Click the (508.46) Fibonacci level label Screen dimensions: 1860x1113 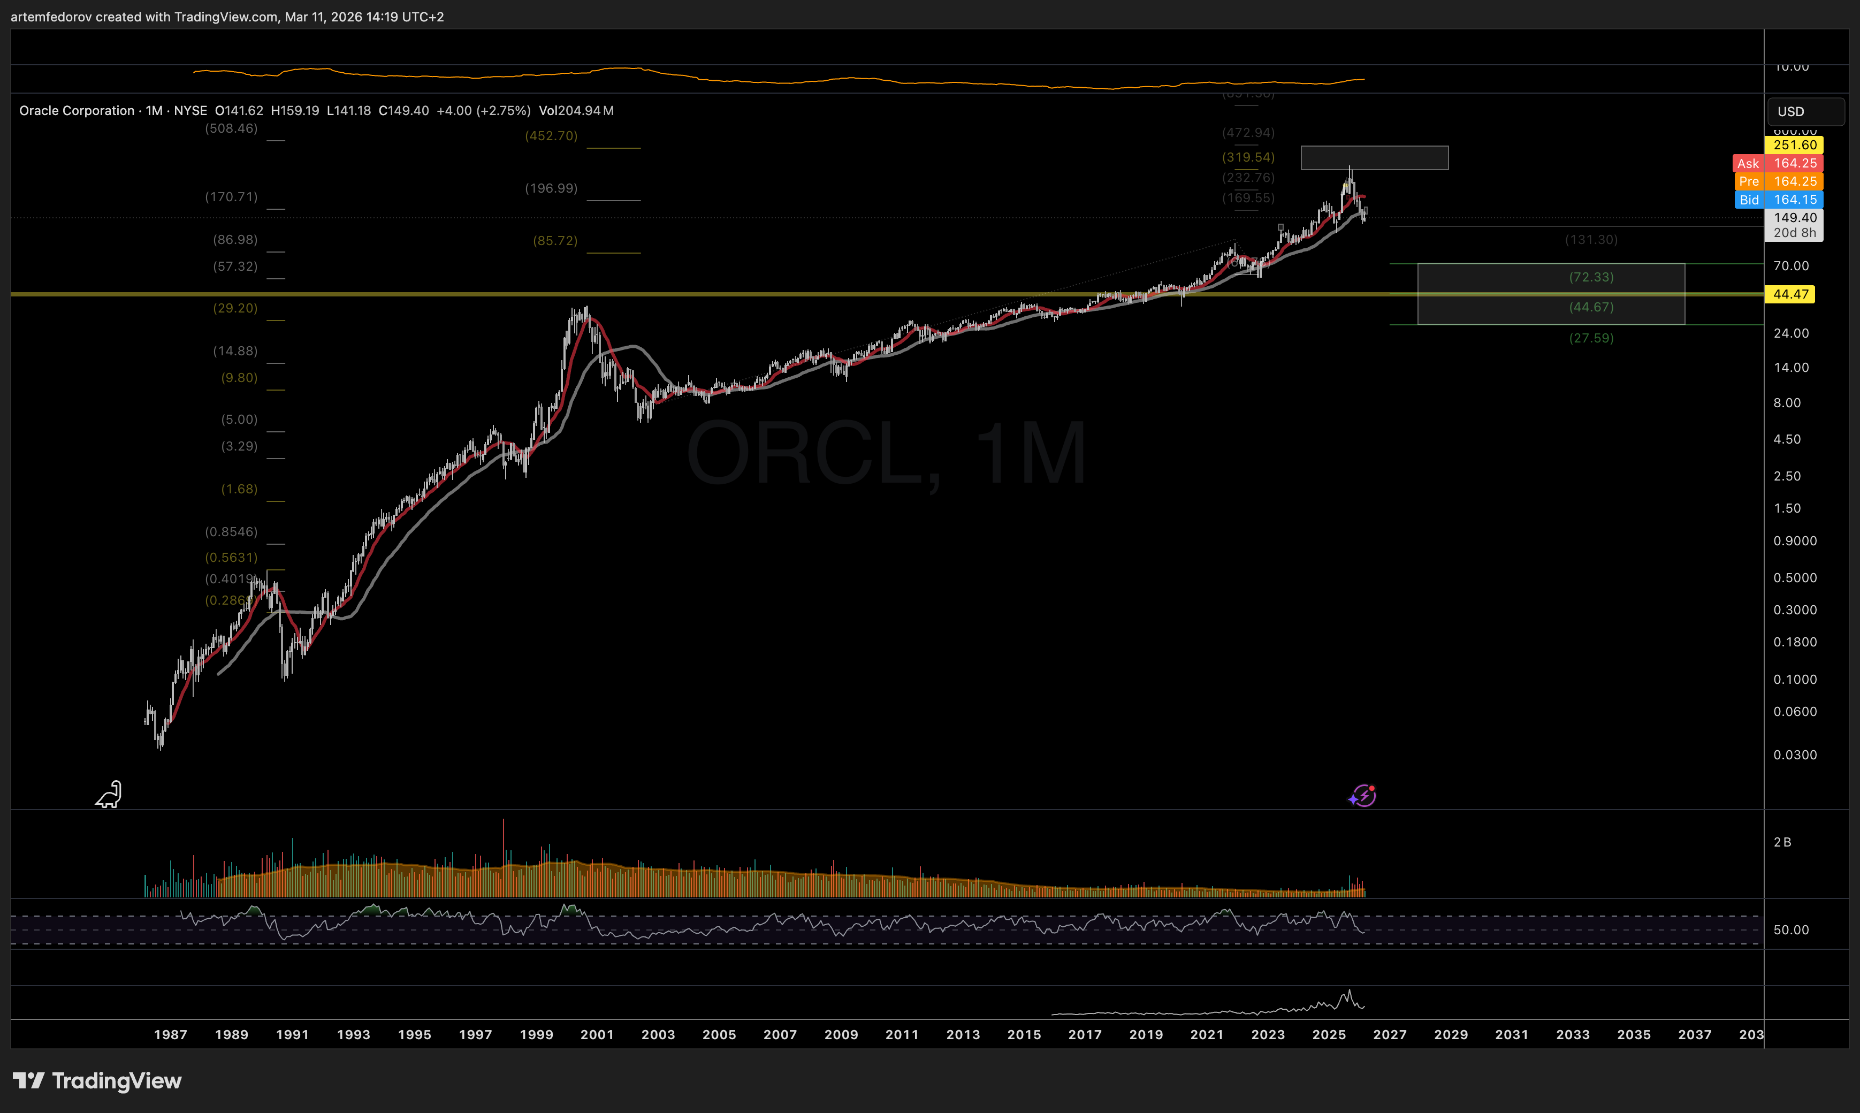click(231, 128)
